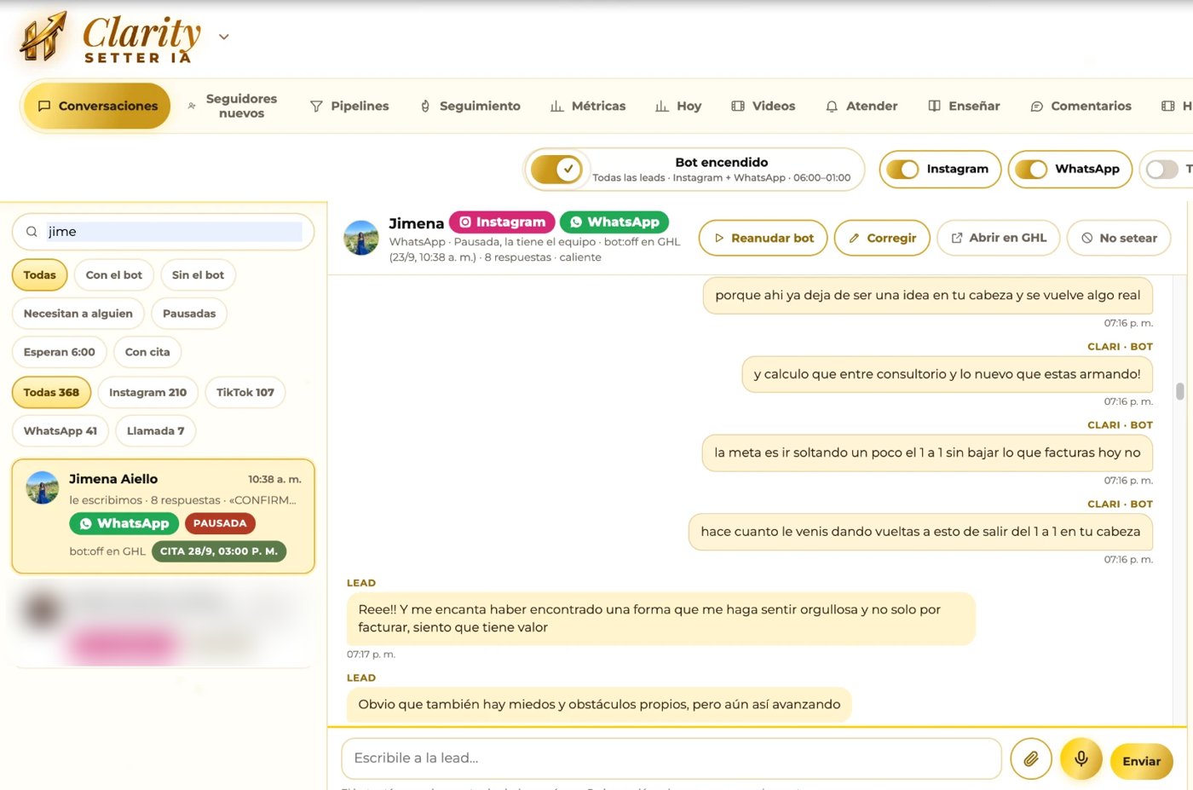
Task: Select the Todas filter chip
Action: 39,275
